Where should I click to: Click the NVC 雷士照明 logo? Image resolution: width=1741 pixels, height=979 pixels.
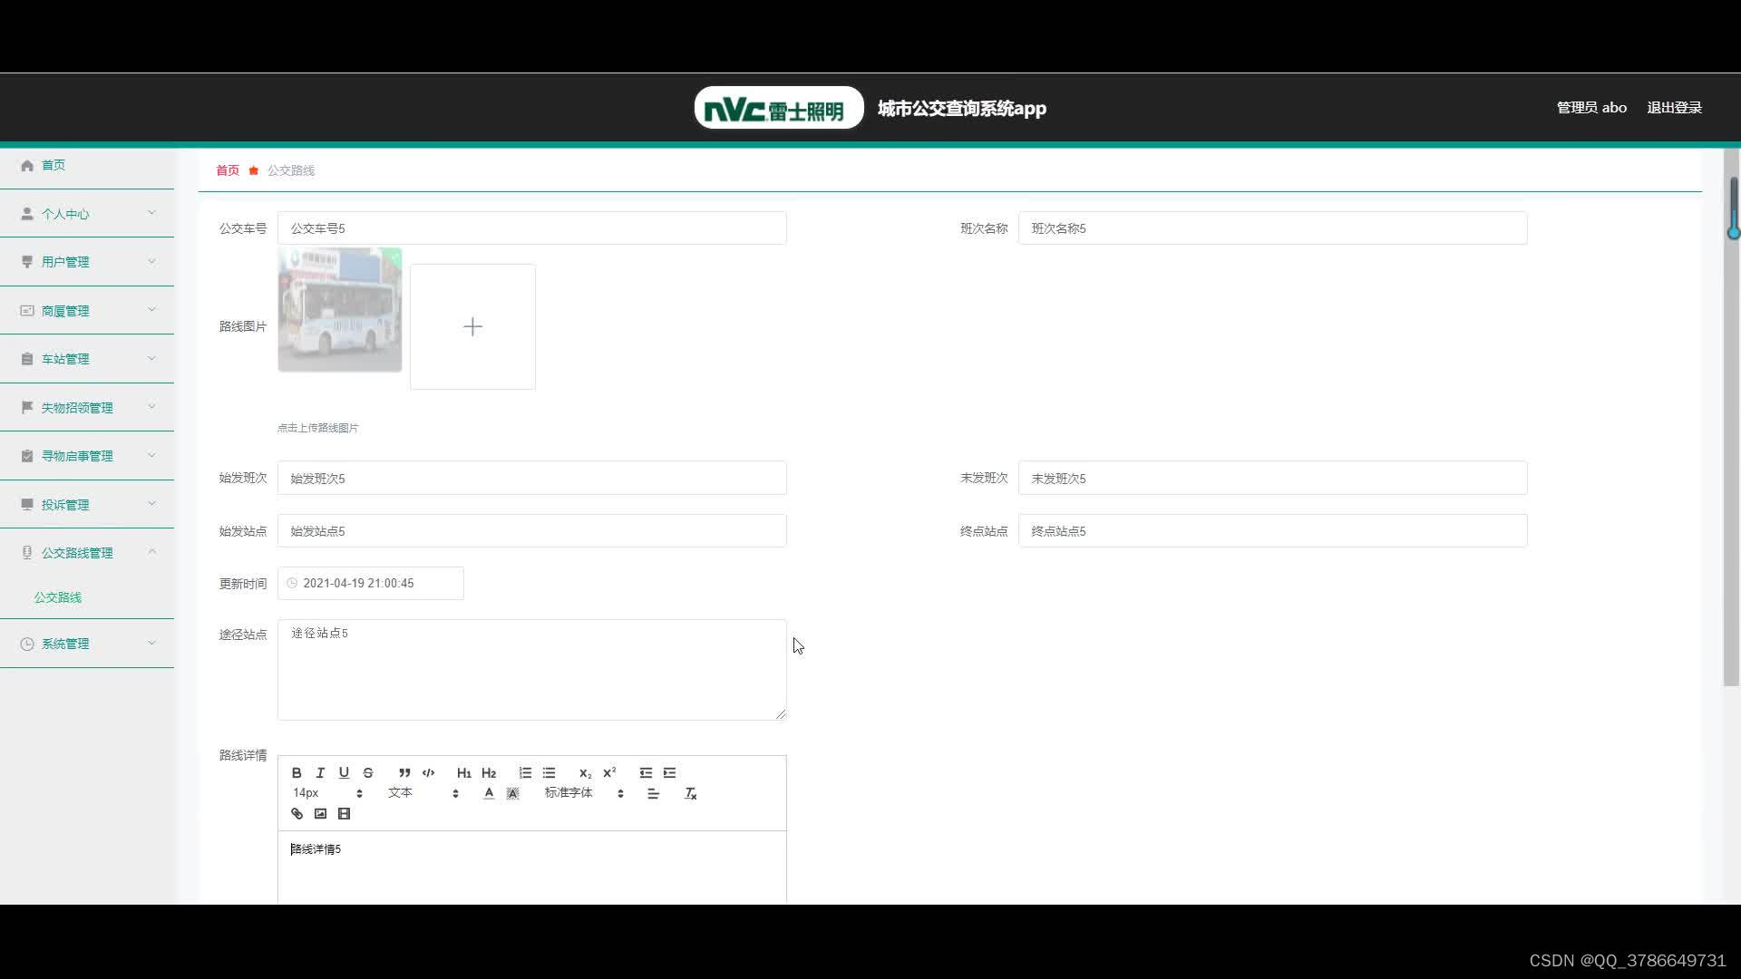pos(779,108)
